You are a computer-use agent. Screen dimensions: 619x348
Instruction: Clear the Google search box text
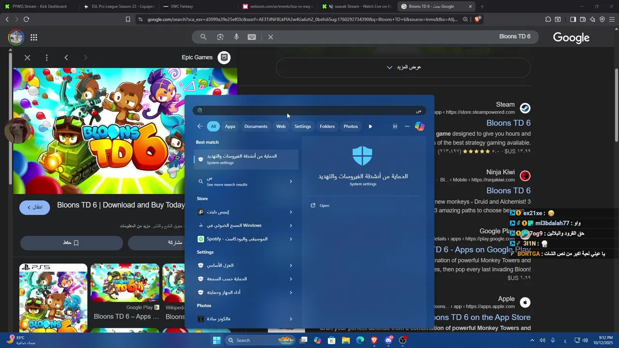pos(271,37)
